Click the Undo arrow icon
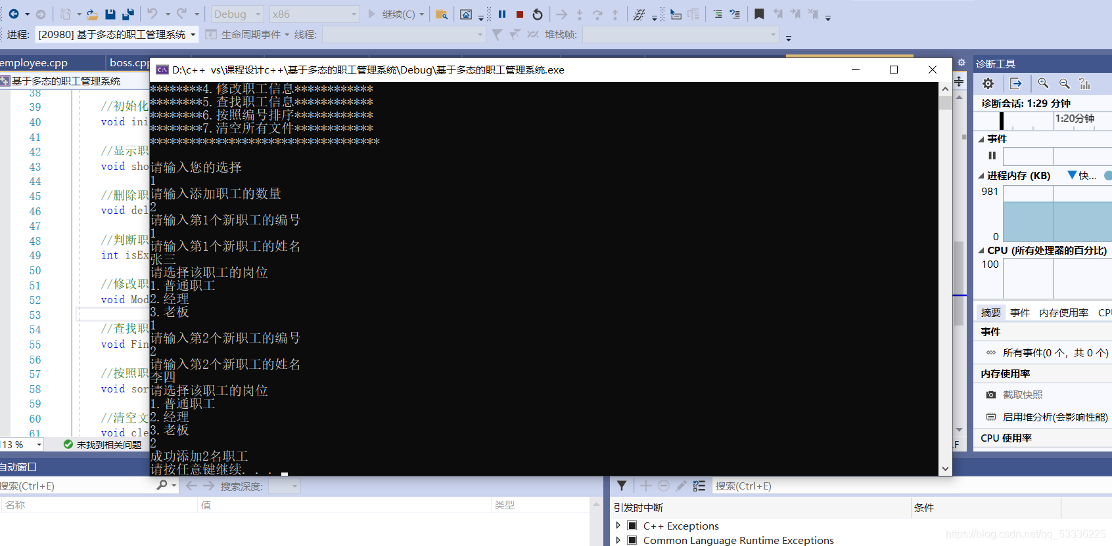This screenshot has height=546, width=1112. [152, 14]
